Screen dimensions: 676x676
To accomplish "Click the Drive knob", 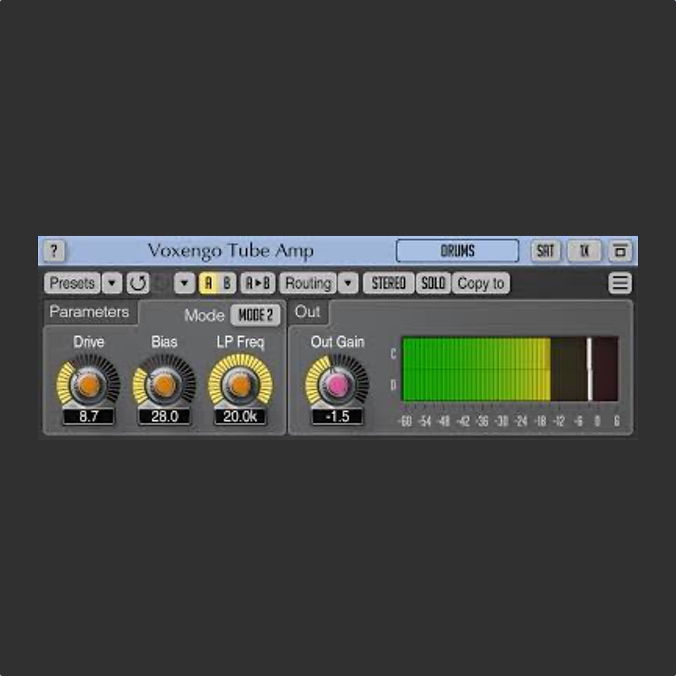I will tap(88, 384).
